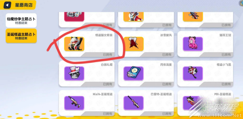Screen dimensions: 243x119
Task: Select the 怪盗小飞鼠 item icon
Action: coord(193,73)
